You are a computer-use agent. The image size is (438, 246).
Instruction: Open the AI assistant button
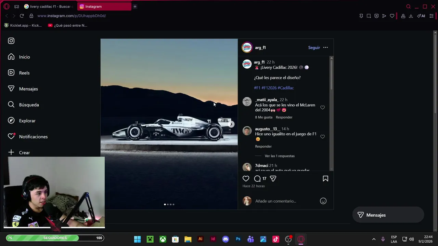(421, 16)
